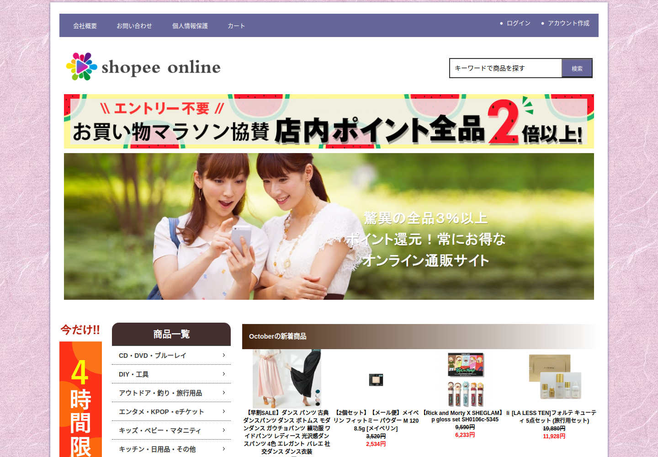View the dance pants product image
658x457 pixels.
pos(287,379)
